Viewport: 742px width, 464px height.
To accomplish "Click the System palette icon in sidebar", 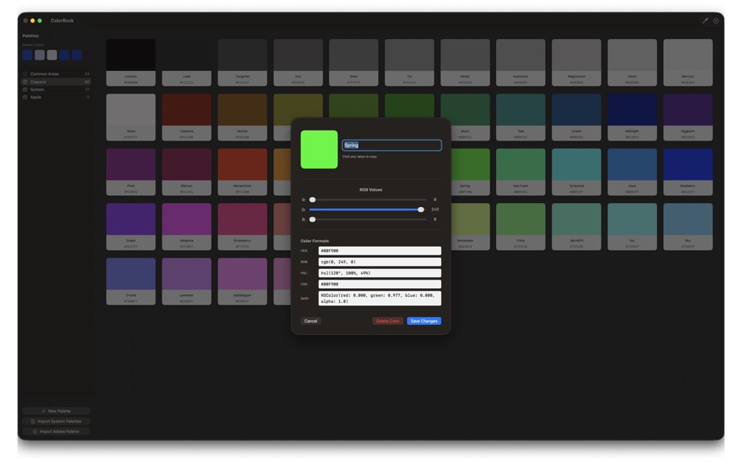I will 25,90.
